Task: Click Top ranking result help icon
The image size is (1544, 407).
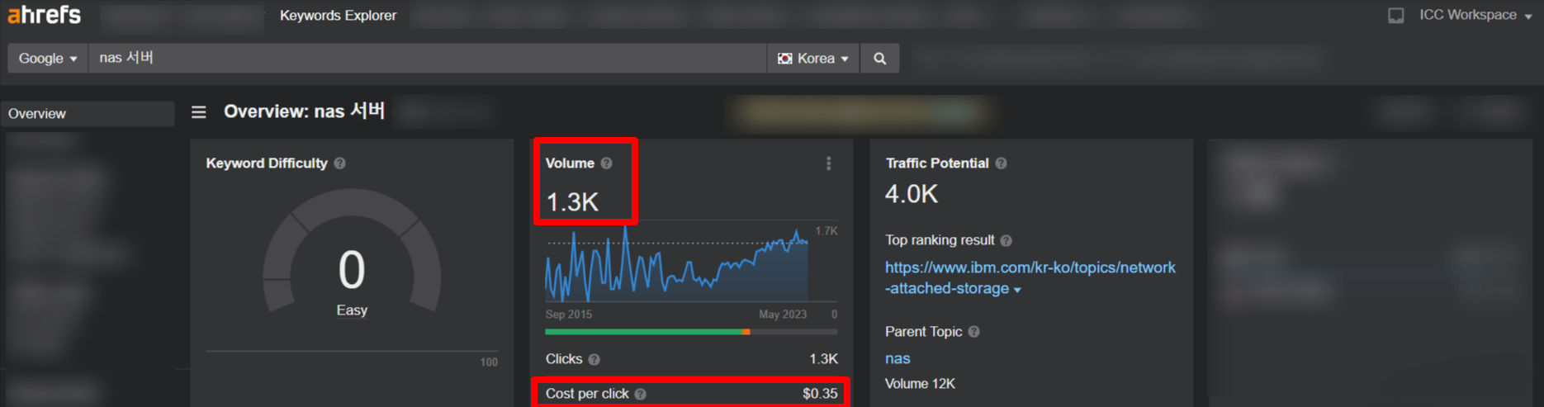Action: point(1006,240)
